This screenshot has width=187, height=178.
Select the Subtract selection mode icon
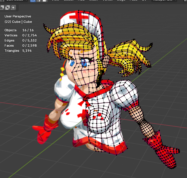click(2, 8)
